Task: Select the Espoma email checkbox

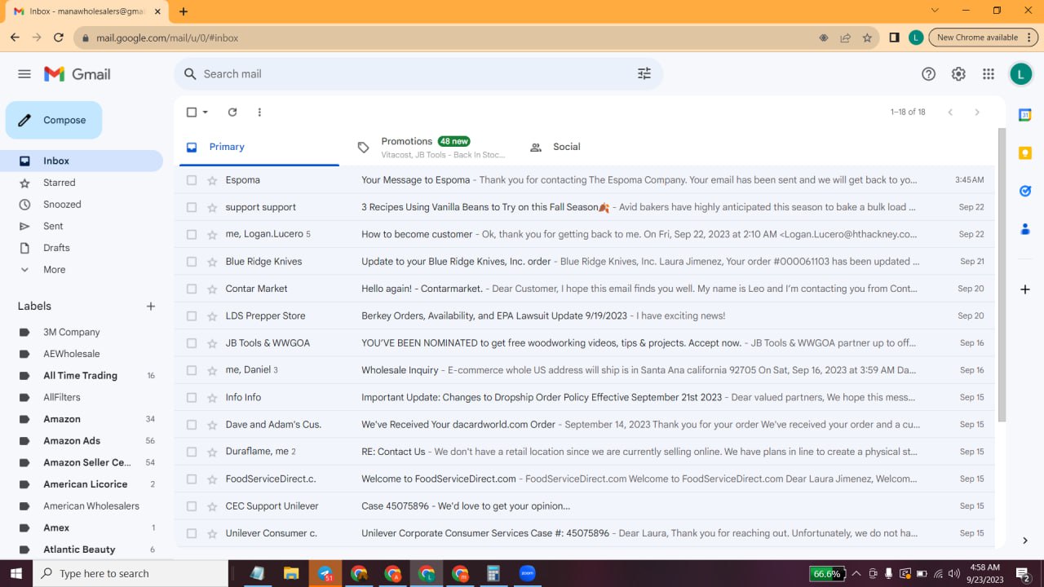Action: click(192, 180)
